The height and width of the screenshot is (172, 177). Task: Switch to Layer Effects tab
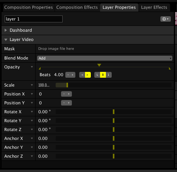coord(154,7)
